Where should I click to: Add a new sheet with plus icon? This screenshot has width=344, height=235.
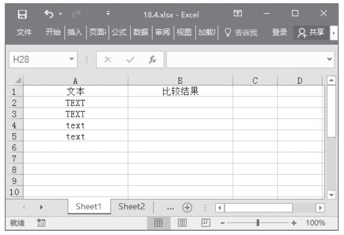tap(187, 207)
